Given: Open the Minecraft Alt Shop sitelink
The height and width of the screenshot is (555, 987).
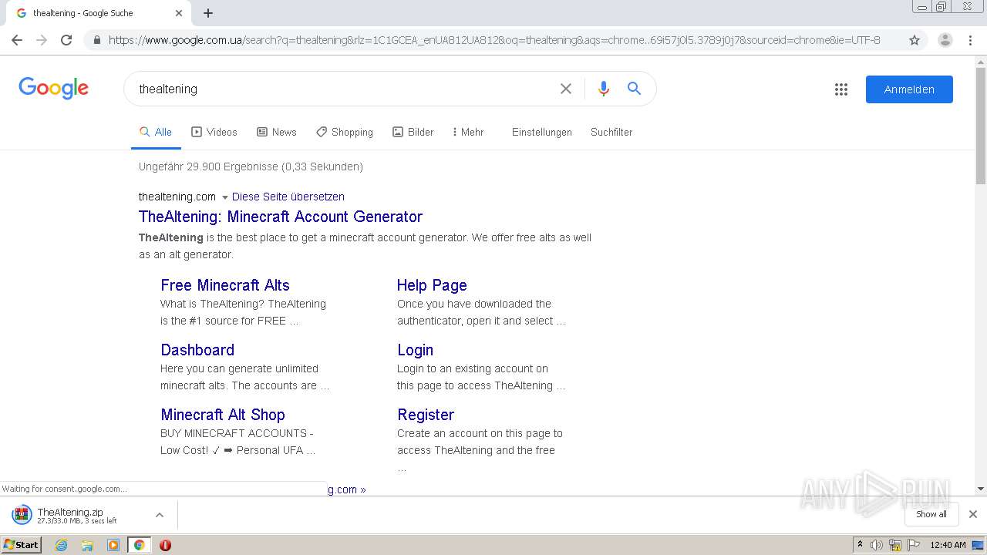Looking at the screenshot, I should tap(223, 415).
